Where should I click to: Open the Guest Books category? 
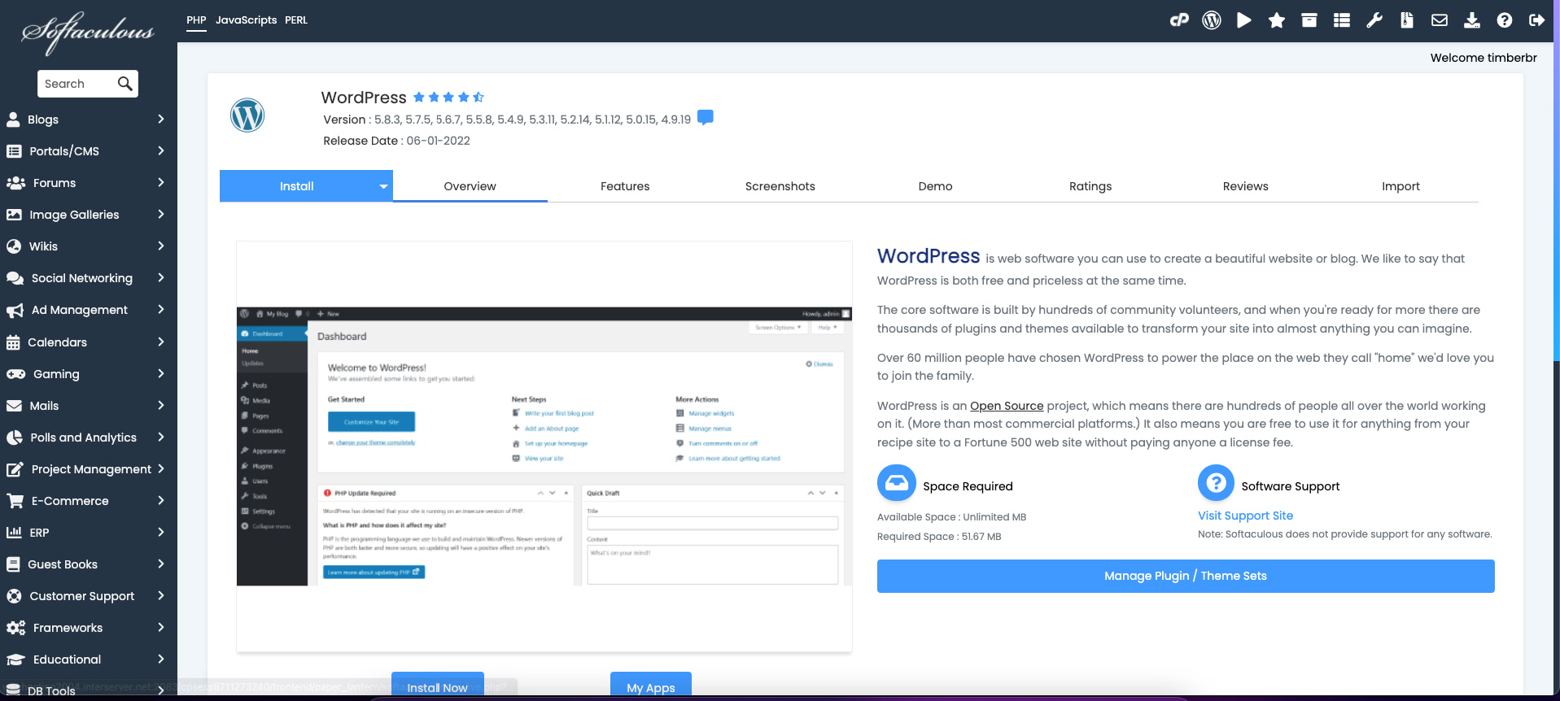(x=88, y=564)
